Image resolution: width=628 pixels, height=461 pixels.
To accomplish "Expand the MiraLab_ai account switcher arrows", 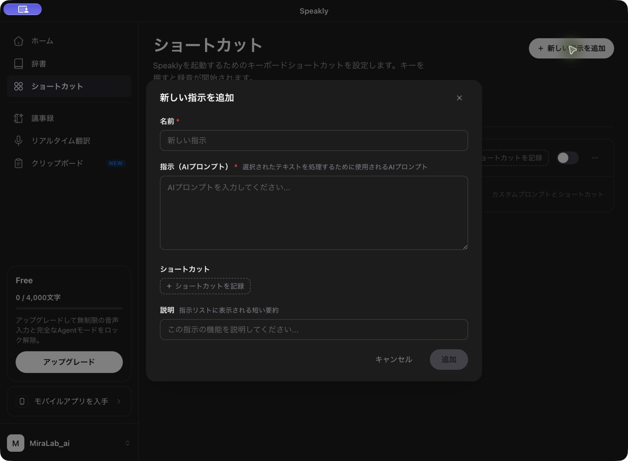I will coord(127,443).
